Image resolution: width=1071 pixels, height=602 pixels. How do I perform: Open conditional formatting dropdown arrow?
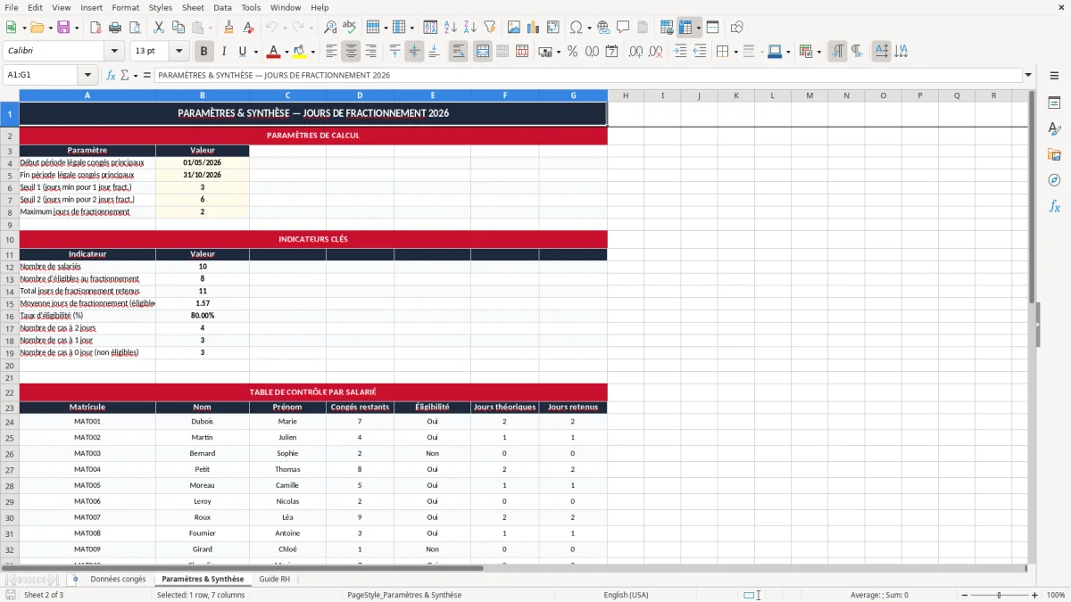tap(819, 52)
